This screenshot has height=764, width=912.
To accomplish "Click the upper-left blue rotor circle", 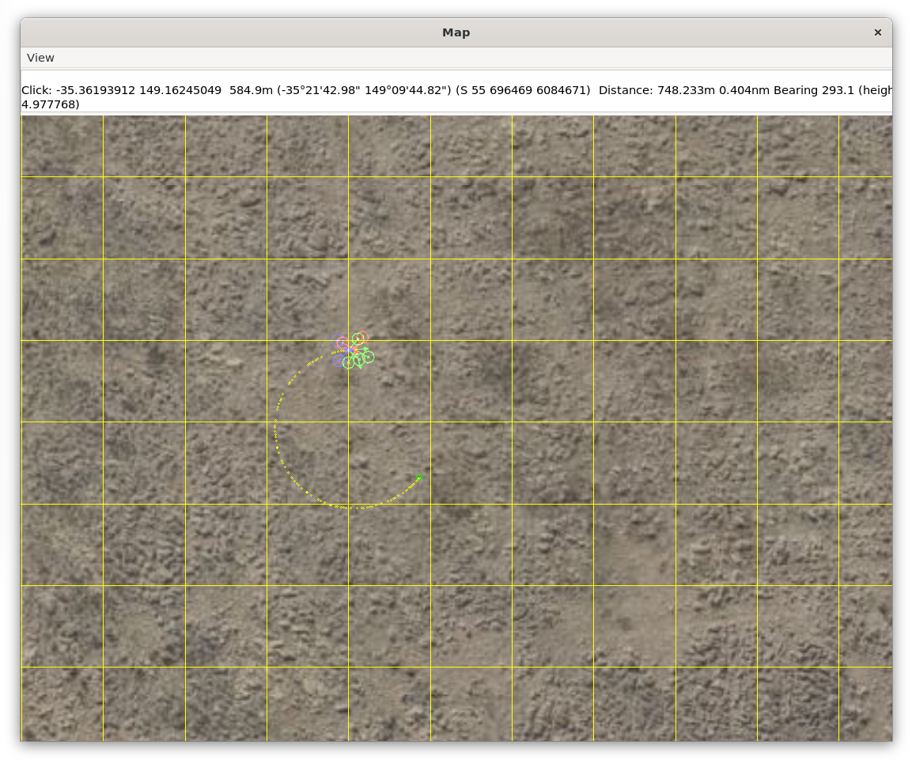I will (339, 342).
